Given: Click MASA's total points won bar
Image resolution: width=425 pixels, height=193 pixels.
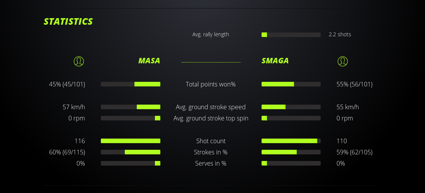Looking at the screenshot, I should (x=131, y=84).
